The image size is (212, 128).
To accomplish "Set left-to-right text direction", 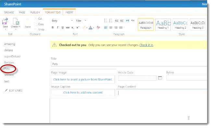I will (128, 21).
